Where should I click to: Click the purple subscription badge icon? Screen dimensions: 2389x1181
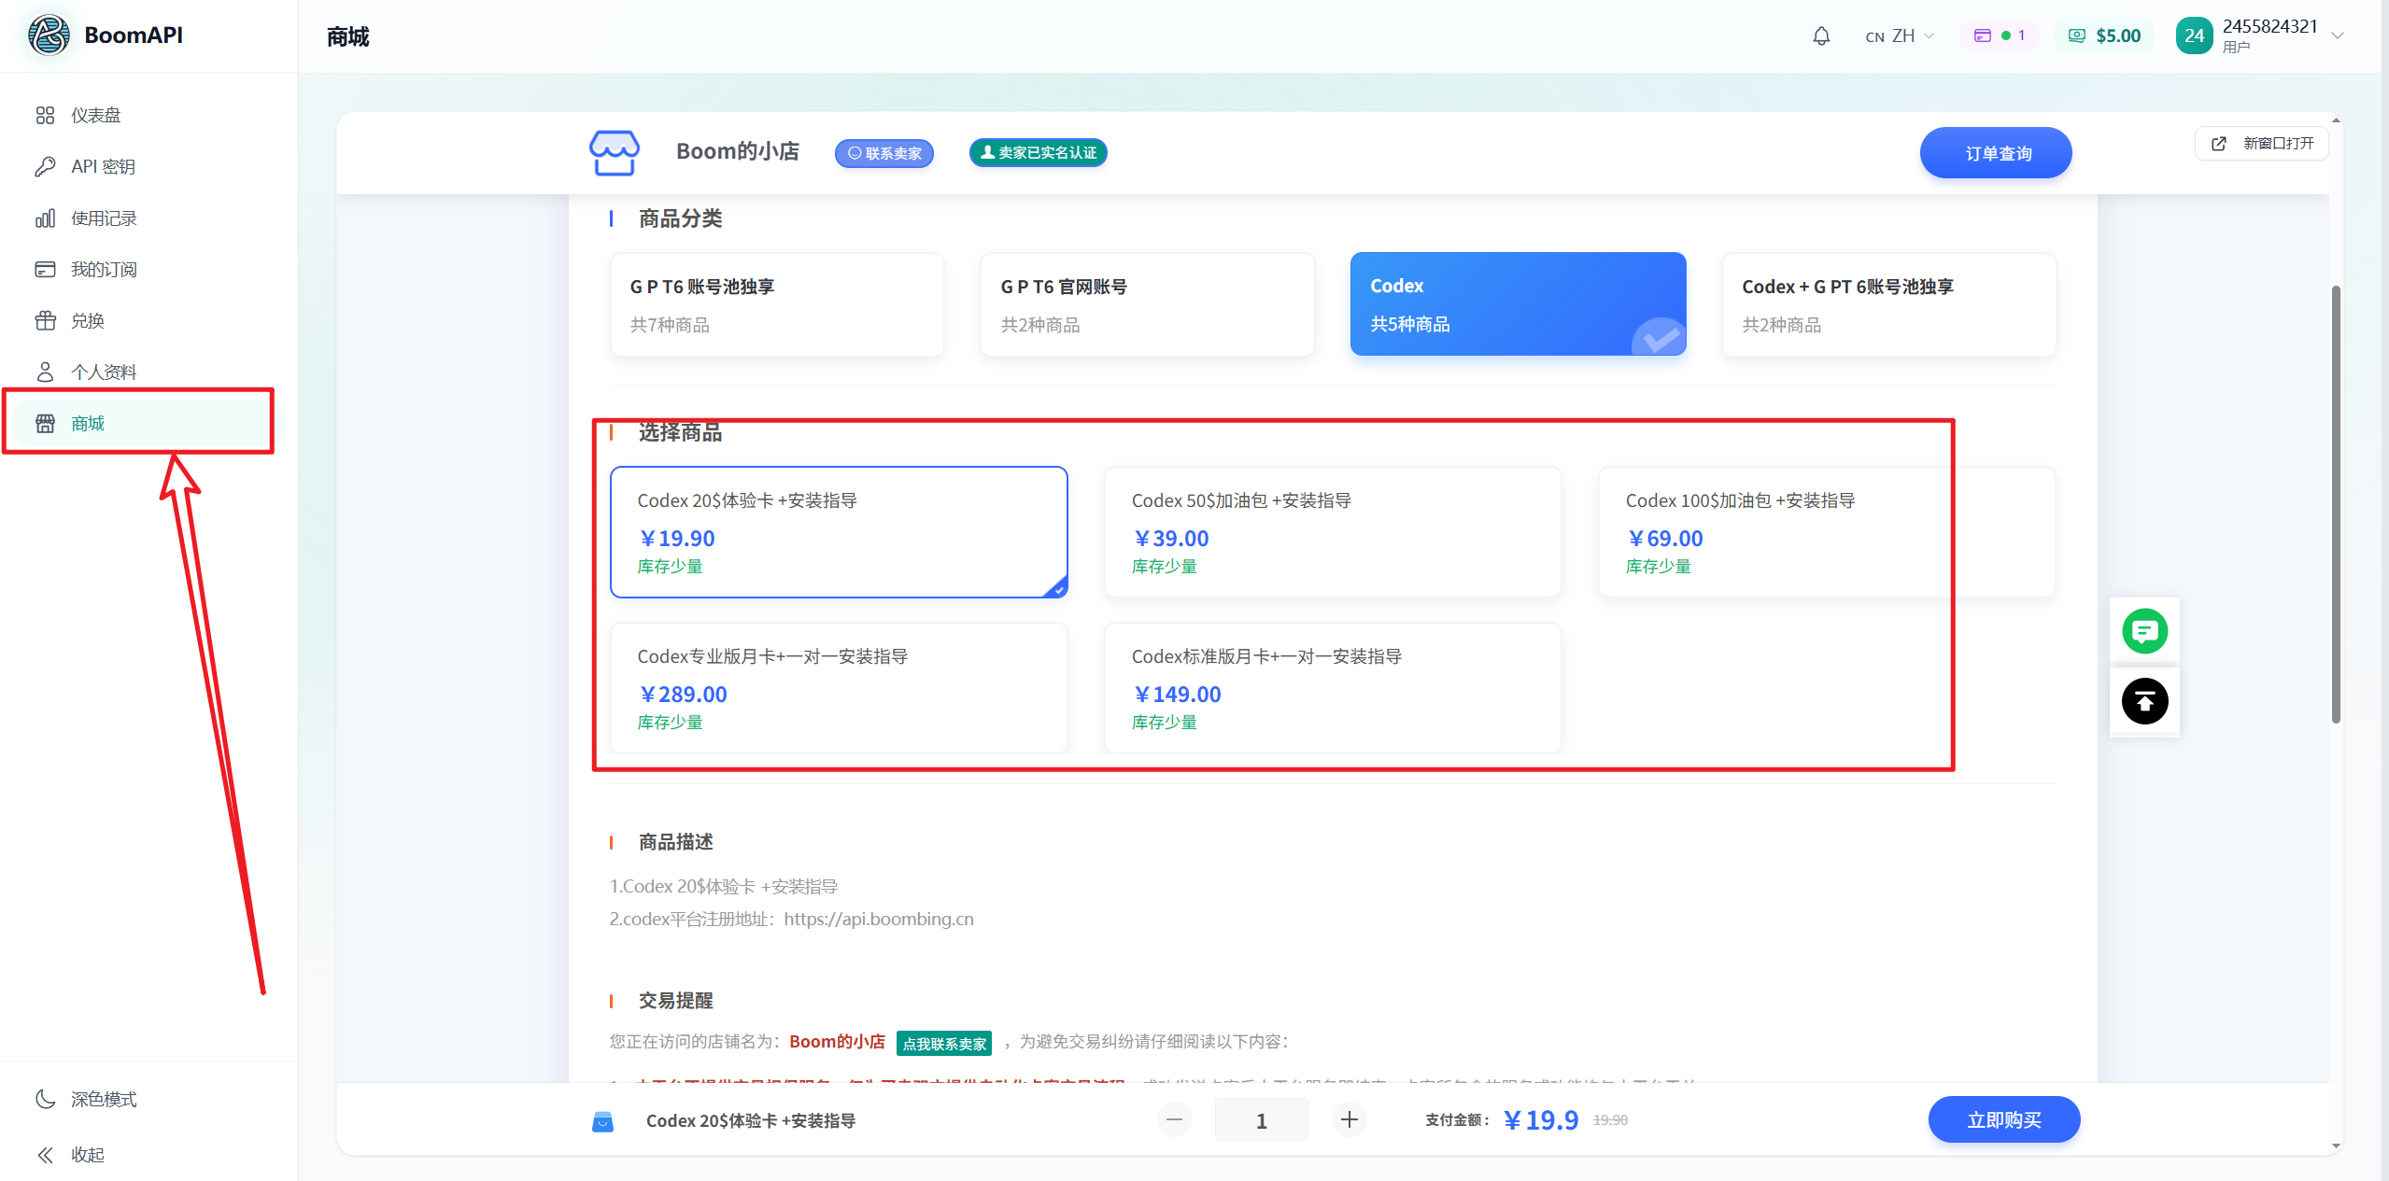(1982, 35)
